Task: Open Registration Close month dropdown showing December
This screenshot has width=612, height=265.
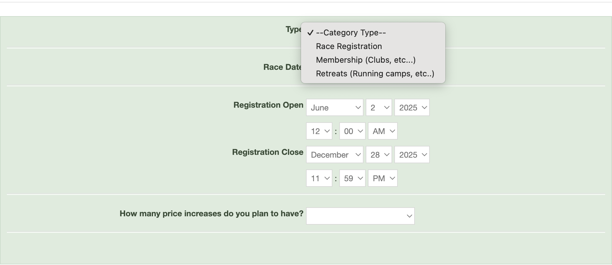Action: pyautogui.click(x=335, y=155)
